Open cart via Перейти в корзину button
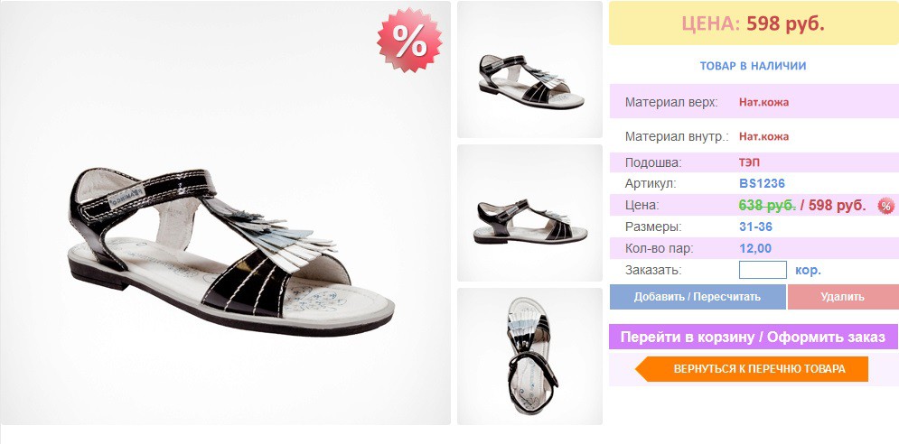 point(753,337)
